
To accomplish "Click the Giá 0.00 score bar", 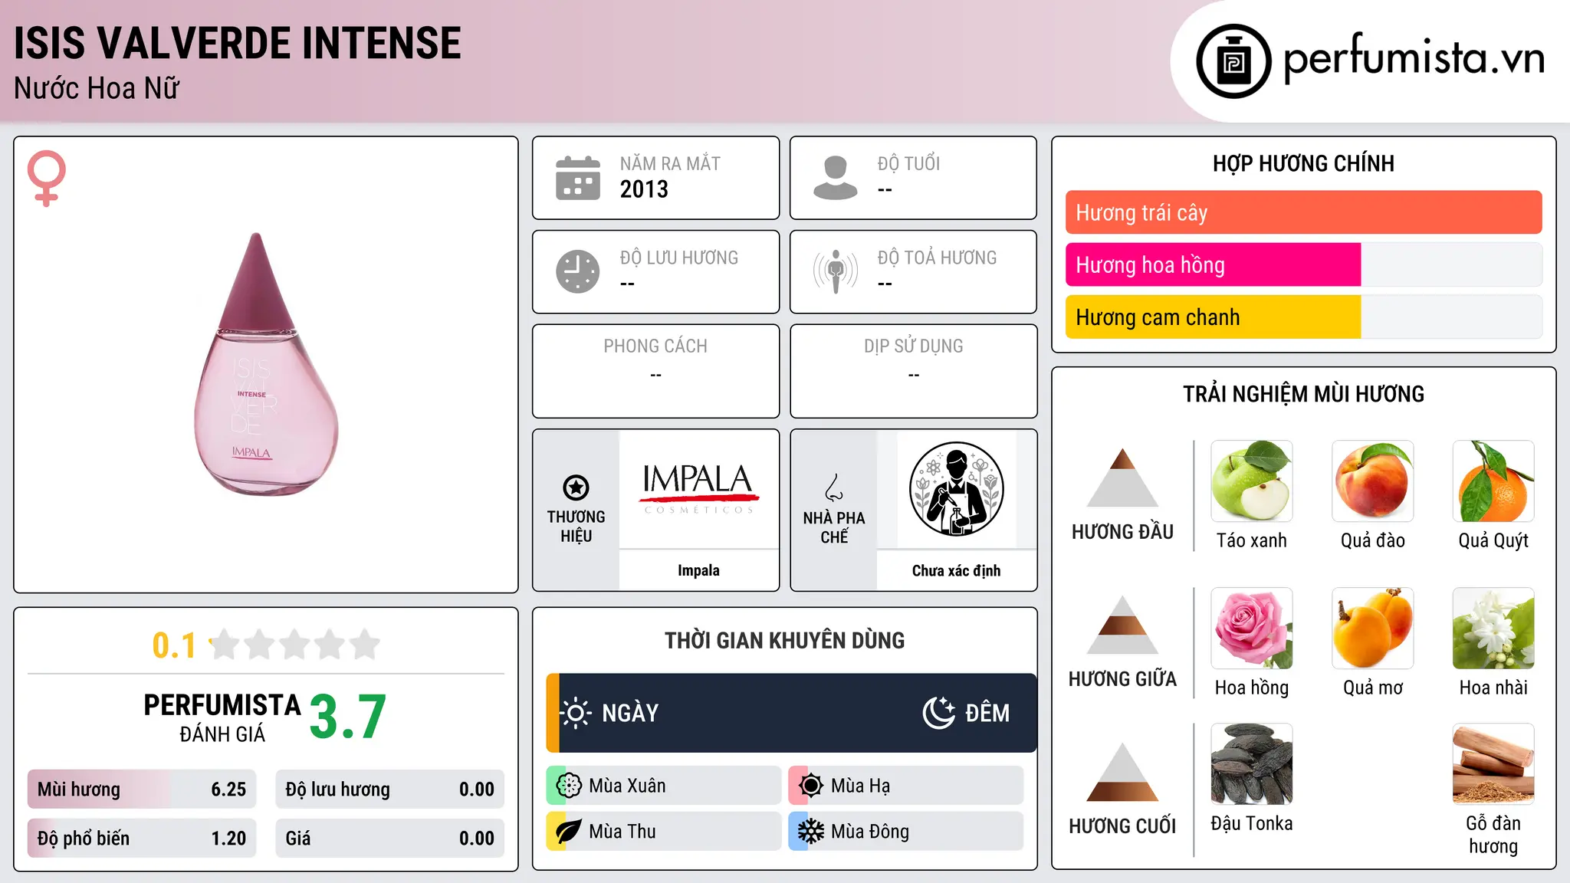I will click(389, 839).
